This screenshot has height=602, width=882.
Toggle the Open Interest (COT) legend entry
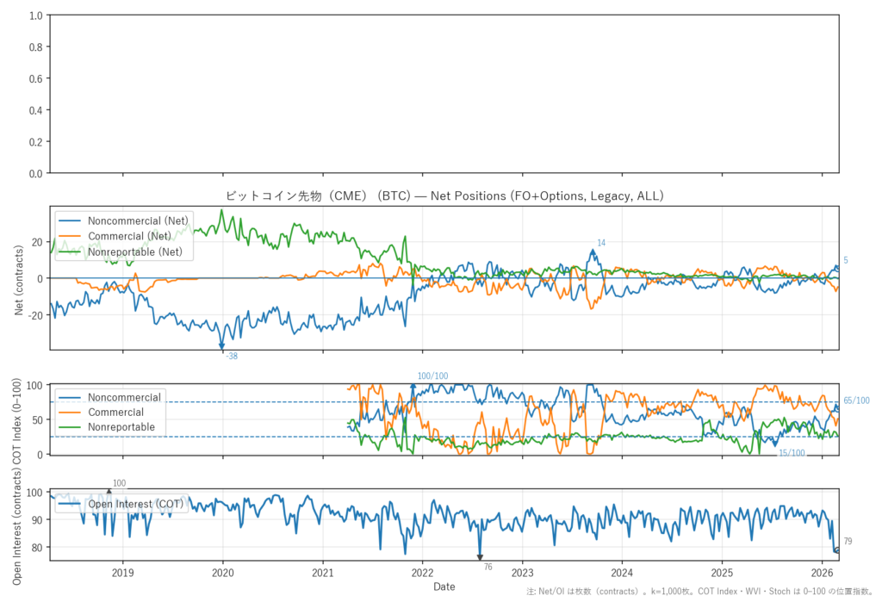[135, 504]
